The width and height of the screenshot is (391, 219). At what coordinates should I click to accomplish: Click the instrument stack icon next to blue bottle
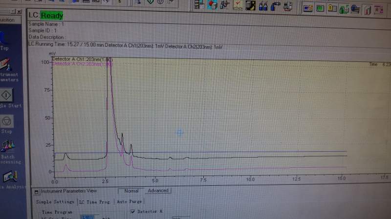pyautogui.click(x=288, y=6)
